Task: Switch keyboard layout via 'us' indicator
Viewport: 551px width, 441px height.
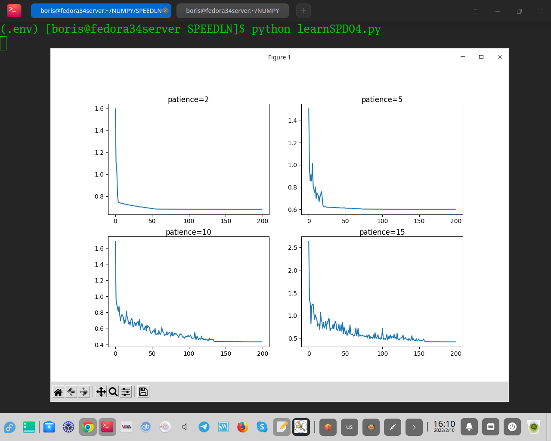Action: coord(350,427)
